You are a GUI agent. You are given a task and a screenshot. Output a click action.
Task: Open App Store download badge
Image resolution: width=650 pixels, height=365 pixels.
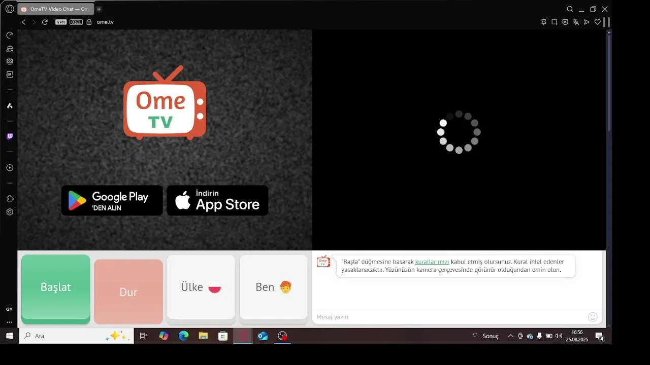click(217, 200)
